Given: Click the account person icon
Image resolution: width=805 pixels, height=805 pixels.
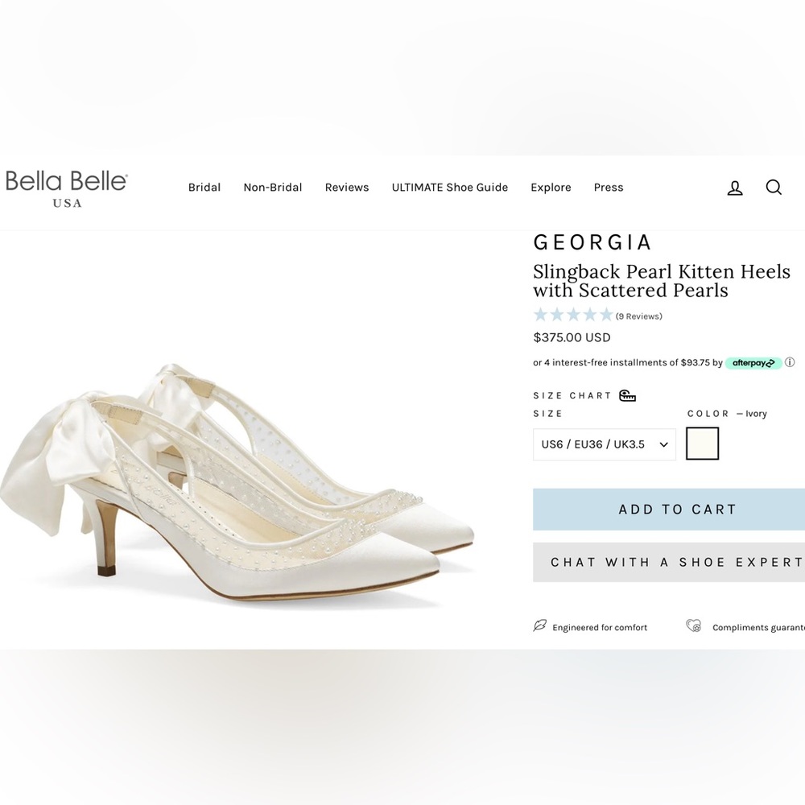Looking at the screenshot, I should point(735,187).
